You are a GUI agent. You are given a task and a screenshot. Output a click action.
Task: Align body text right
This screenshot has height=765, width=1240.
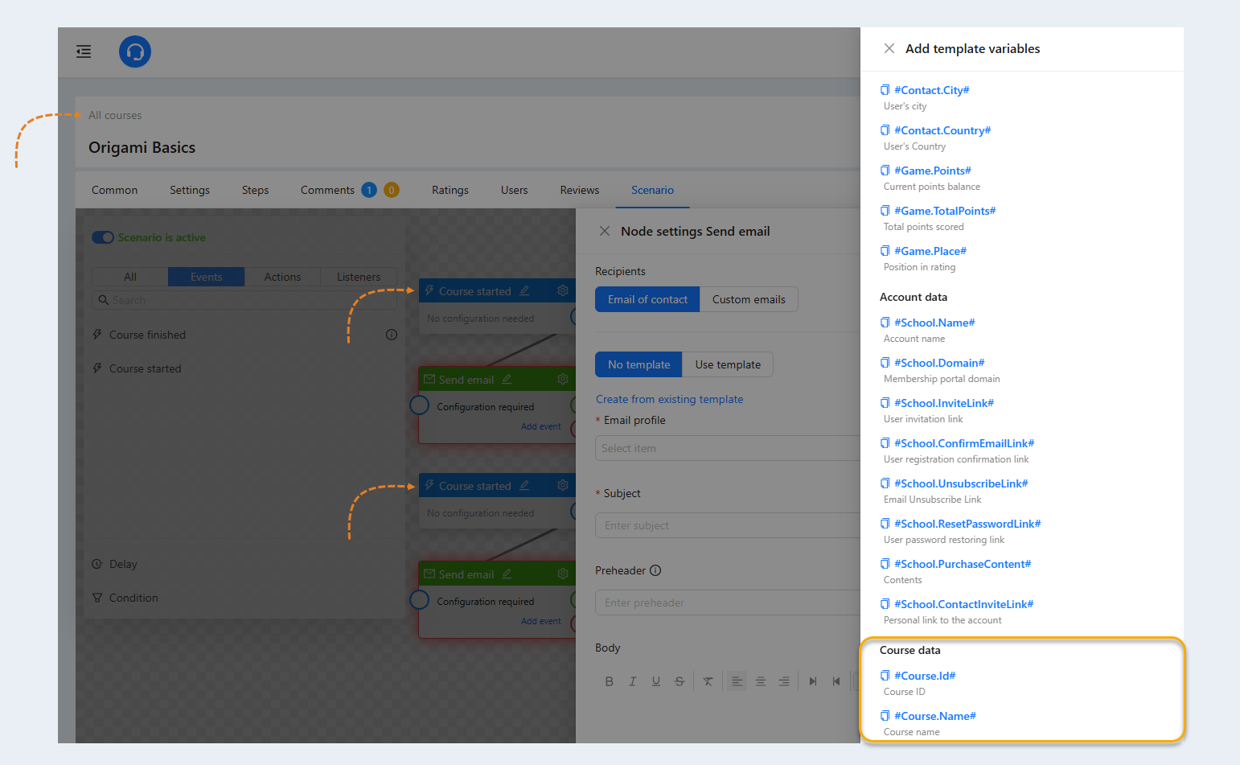tap(784, 681)
